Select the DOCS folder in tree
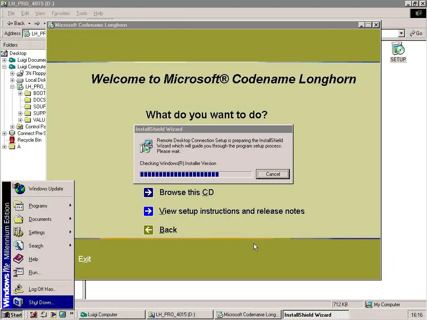 tap(39, 100)
